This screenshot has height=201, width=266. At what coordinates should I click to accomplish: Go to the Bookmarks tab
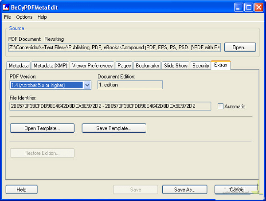[x=147, y=66]
